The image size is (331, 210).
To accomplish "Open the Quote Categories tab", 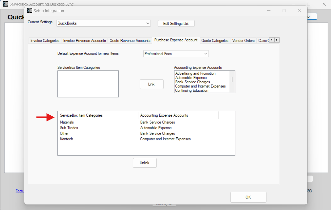I will click(215, 41).
